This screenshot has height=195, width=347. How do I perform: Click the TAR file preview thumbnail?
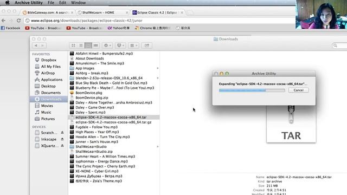291,124
